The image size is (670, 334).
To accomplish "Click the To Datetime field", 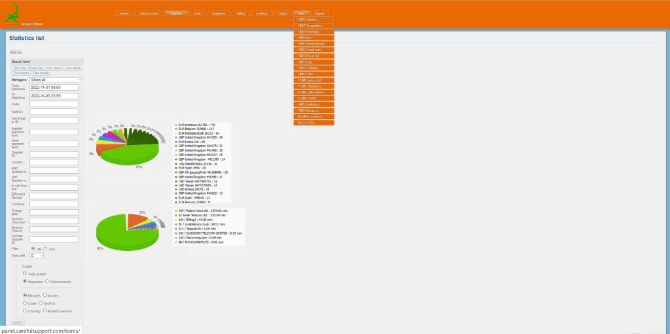I will 54,96.
